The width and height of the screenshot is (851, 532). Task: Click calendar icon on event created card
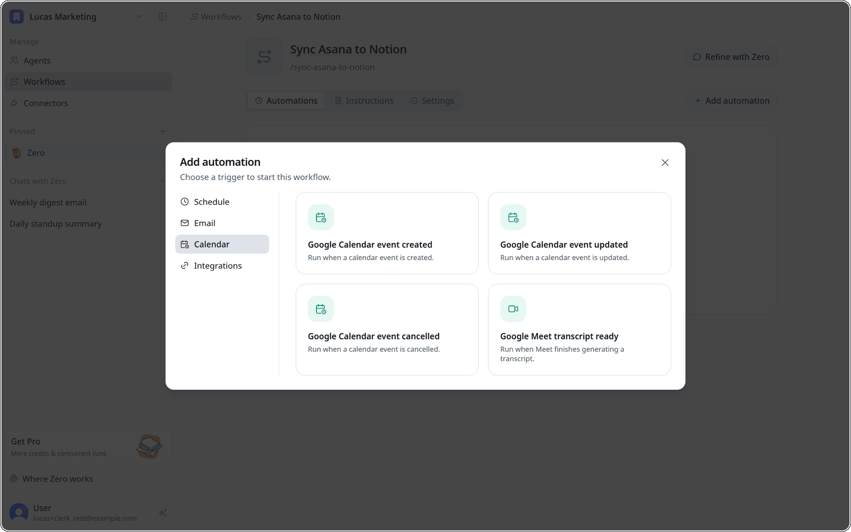[x=321, y=218]
